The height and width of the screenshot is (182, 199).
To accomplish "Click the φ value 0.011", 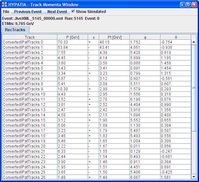I will [135, 146].
